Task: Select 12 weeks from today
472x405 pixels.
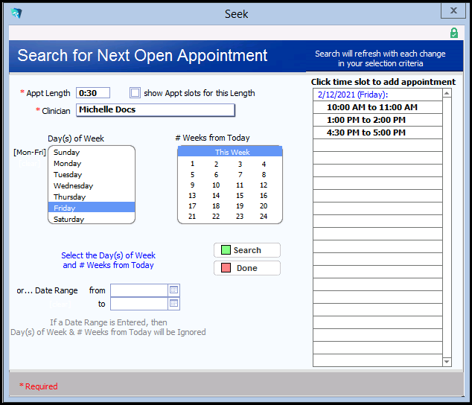Action: [x=264, y=185]
